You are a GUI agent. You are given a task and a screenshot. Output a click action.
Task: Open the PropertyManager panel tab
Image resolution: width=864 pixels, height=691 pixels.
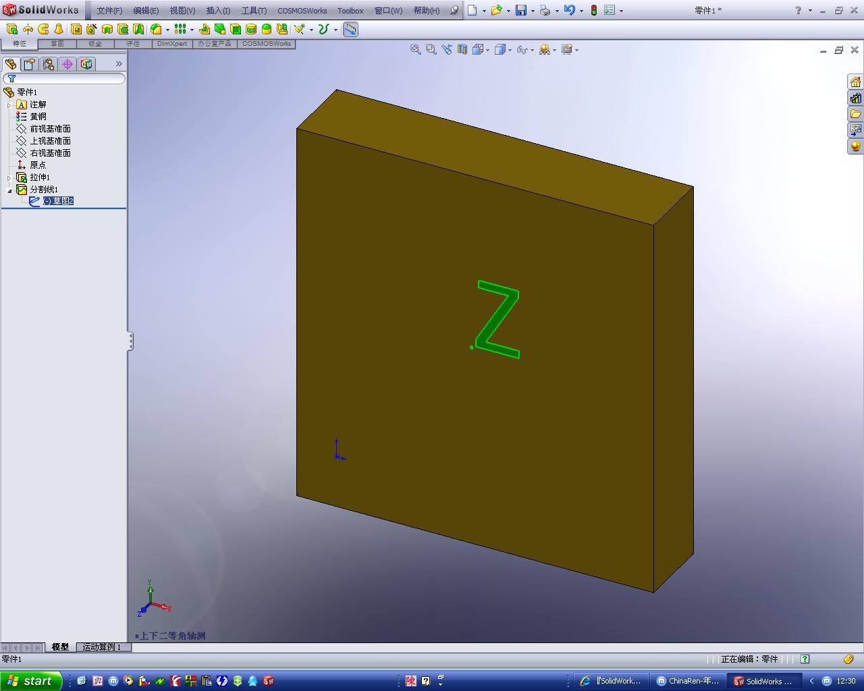click(29, 64)
